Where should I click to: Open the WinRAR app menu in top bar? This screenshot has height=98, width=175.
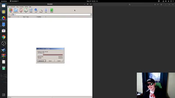pos(14,1)
